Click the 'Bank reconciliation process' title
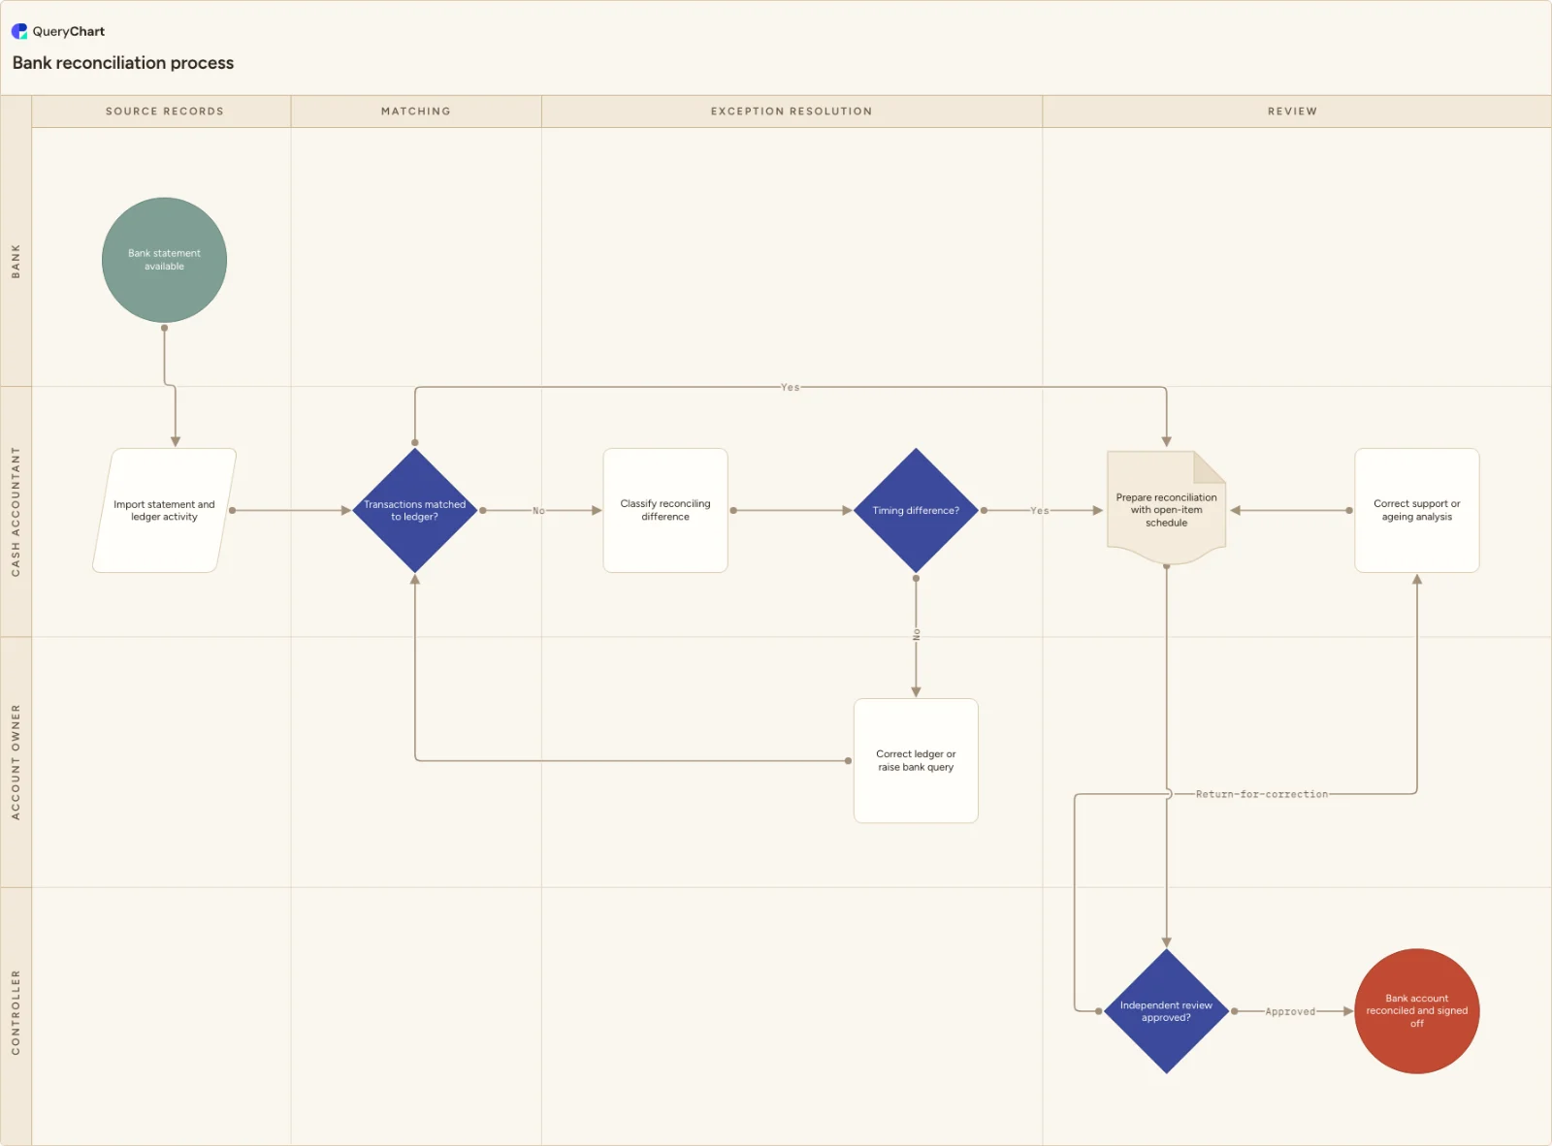This screenshot has width=1552, height=1146. point(123,63)
